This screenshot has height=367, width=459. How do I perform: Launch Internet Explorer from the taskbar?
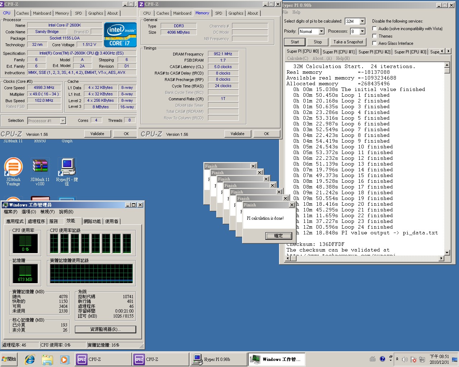[x=30, y=359]
